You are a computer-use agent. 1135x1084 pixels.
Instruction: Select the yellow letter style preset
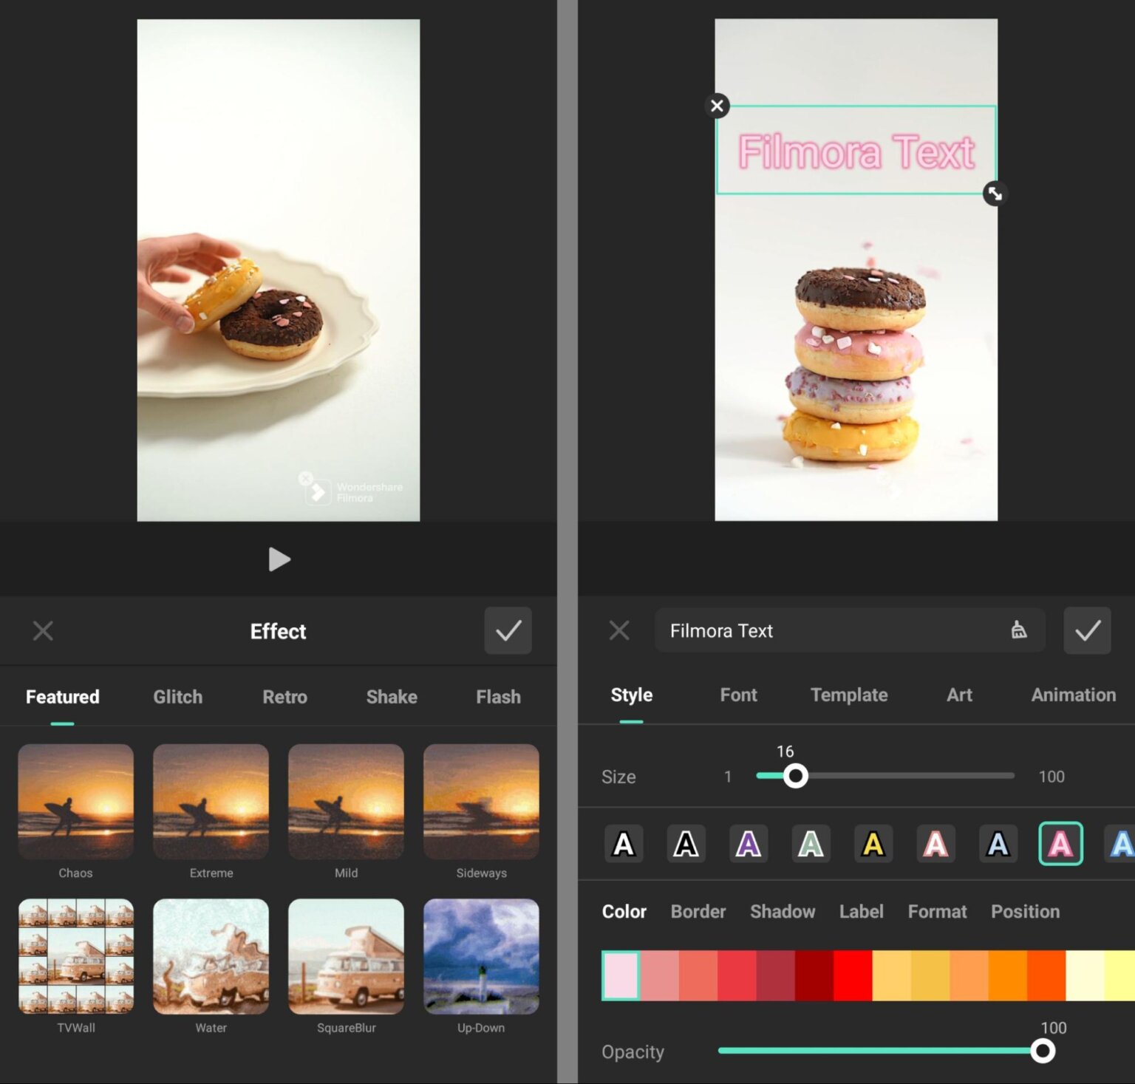tap(873, 843)
